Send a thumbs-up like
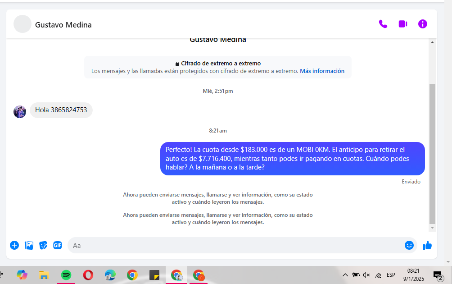The image size is (452, 284). [x=427, y=245]
